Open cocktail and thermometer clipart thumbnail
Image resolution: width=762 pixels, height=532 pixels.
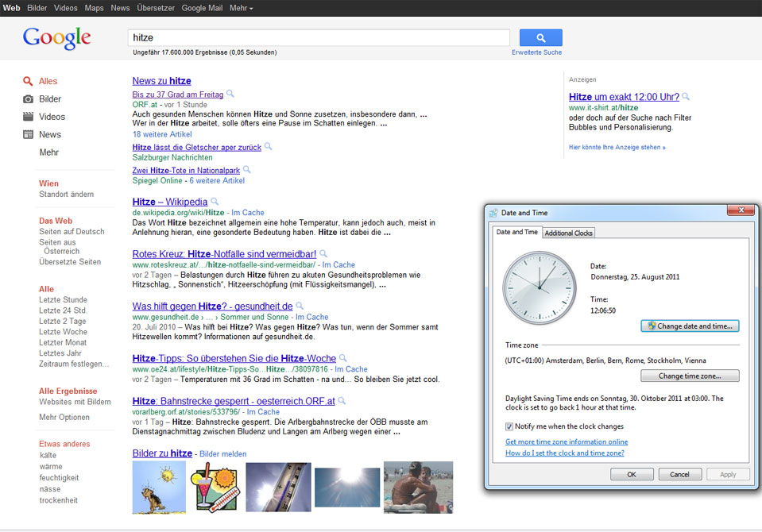point(215,488)
